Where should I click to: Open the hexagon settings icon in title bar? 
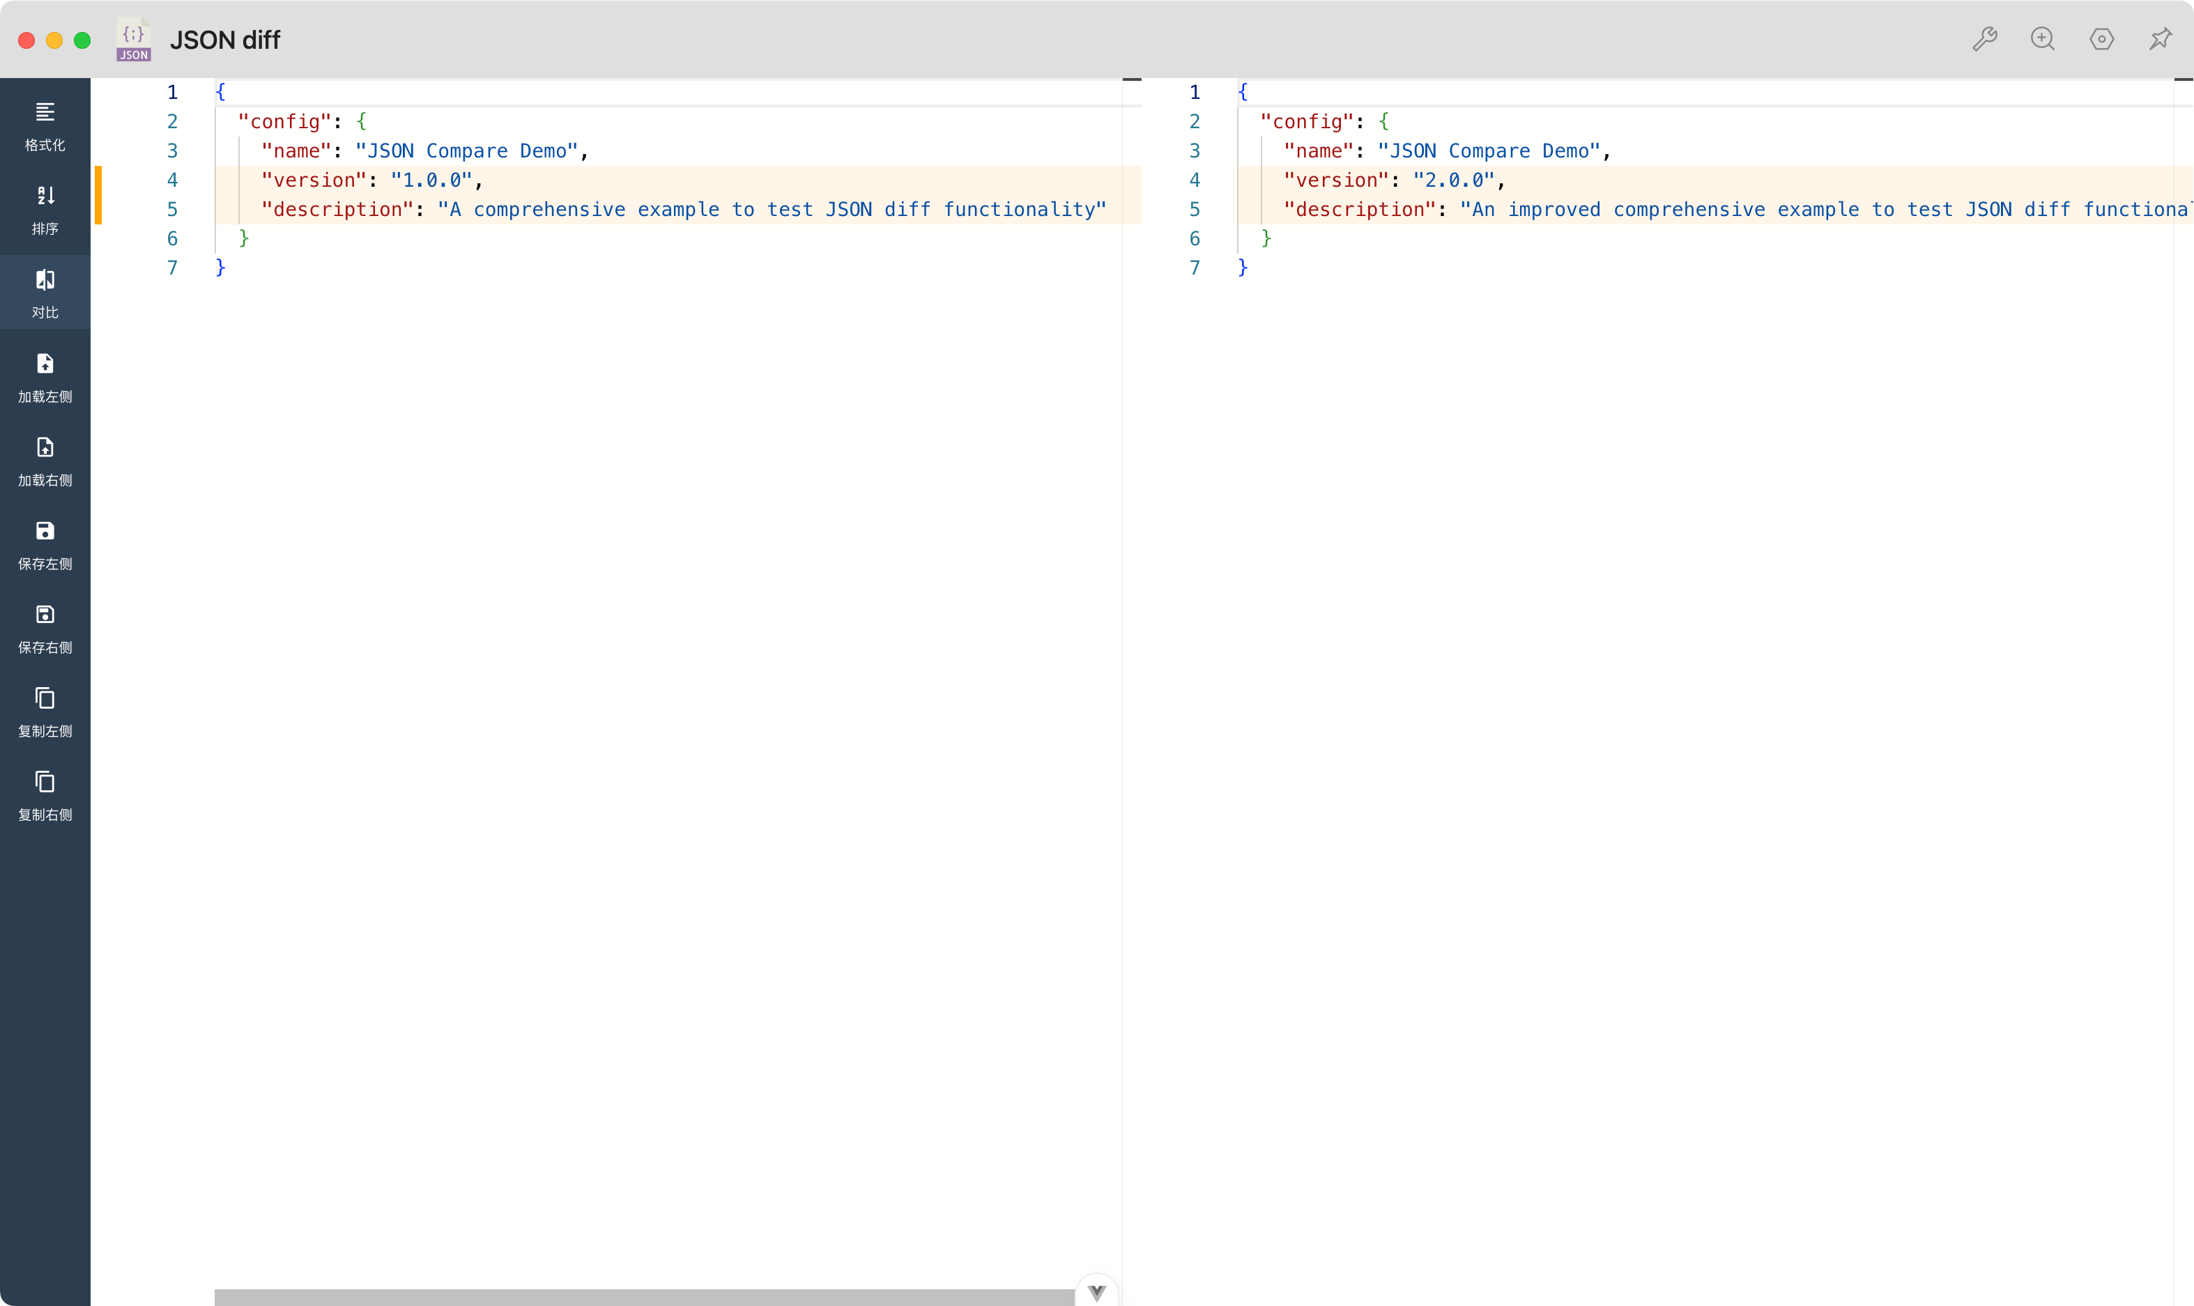click(2101, 39)
